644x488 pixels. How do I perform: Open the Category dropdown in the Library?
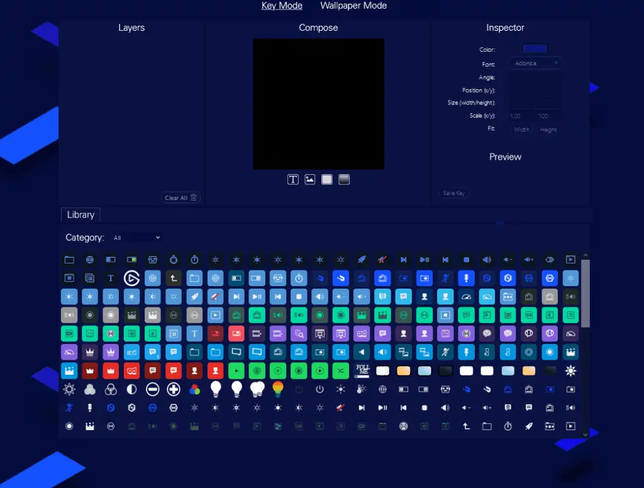click(x=136, y=238)
